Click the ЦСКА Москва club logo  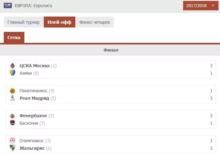(x=12, y=66)
